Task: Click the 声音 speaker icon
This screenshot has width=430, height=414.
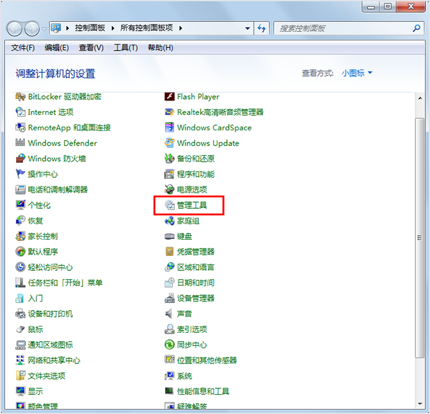Action: (170, 314)
